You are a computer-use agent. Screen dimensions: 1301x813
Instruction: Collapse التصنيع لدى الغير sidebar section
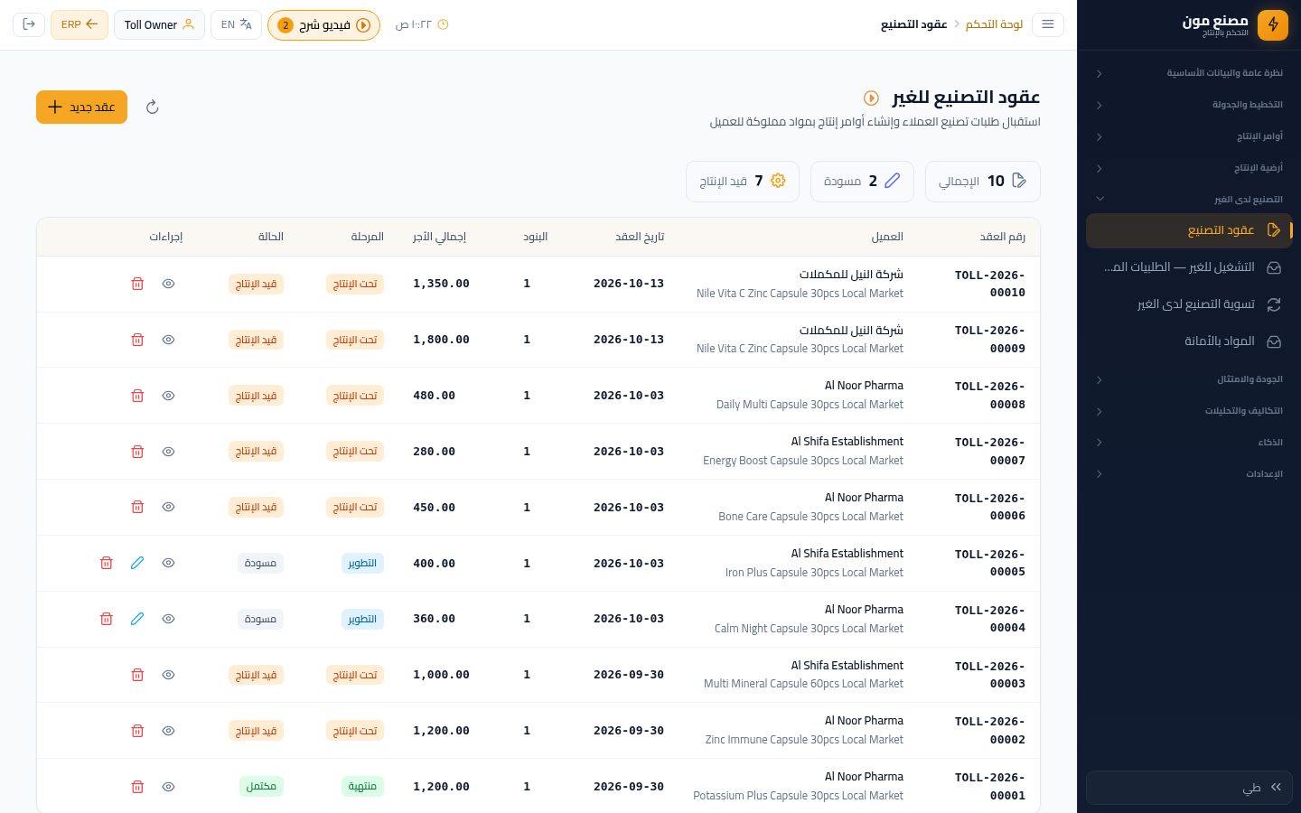[x=1189, y=200]
